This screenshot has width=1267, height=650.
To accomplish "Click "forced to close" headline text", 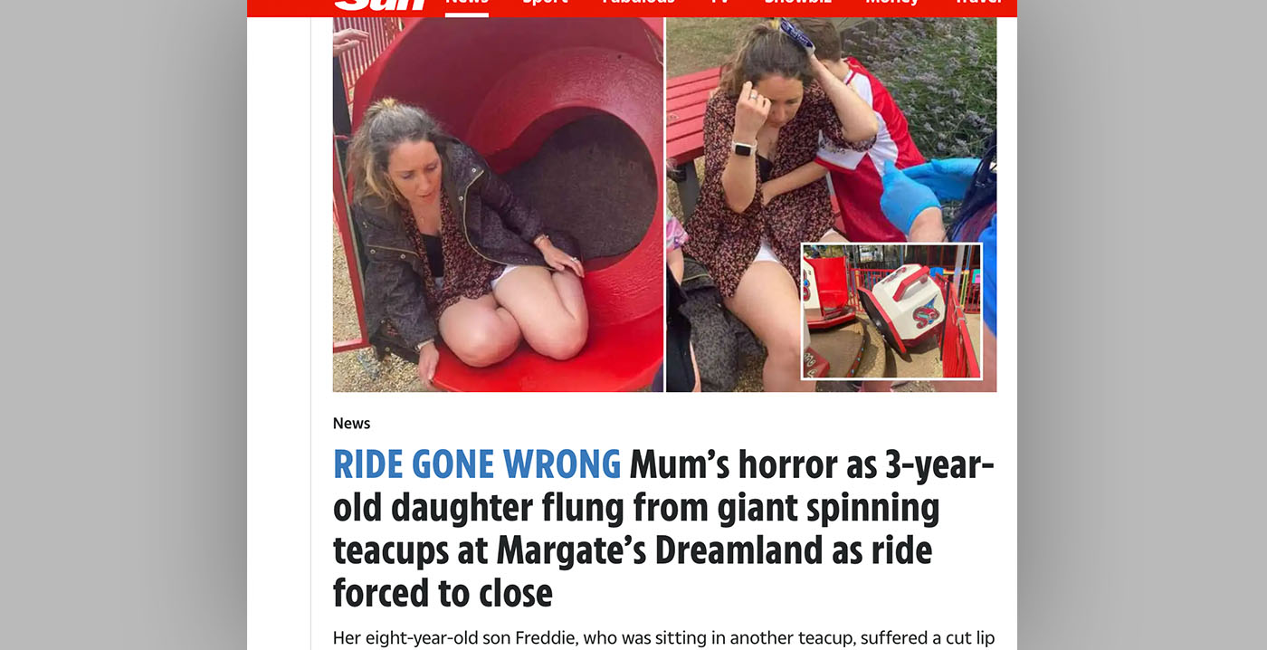I will pyautogui.click(x=443, y=594).
